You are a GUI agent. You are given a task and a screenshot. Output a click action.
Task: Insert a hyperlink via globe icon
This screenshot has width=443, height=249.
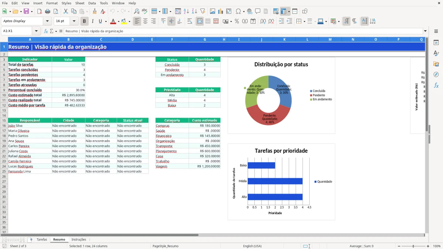pyautogui.click(x=250, y=11)
